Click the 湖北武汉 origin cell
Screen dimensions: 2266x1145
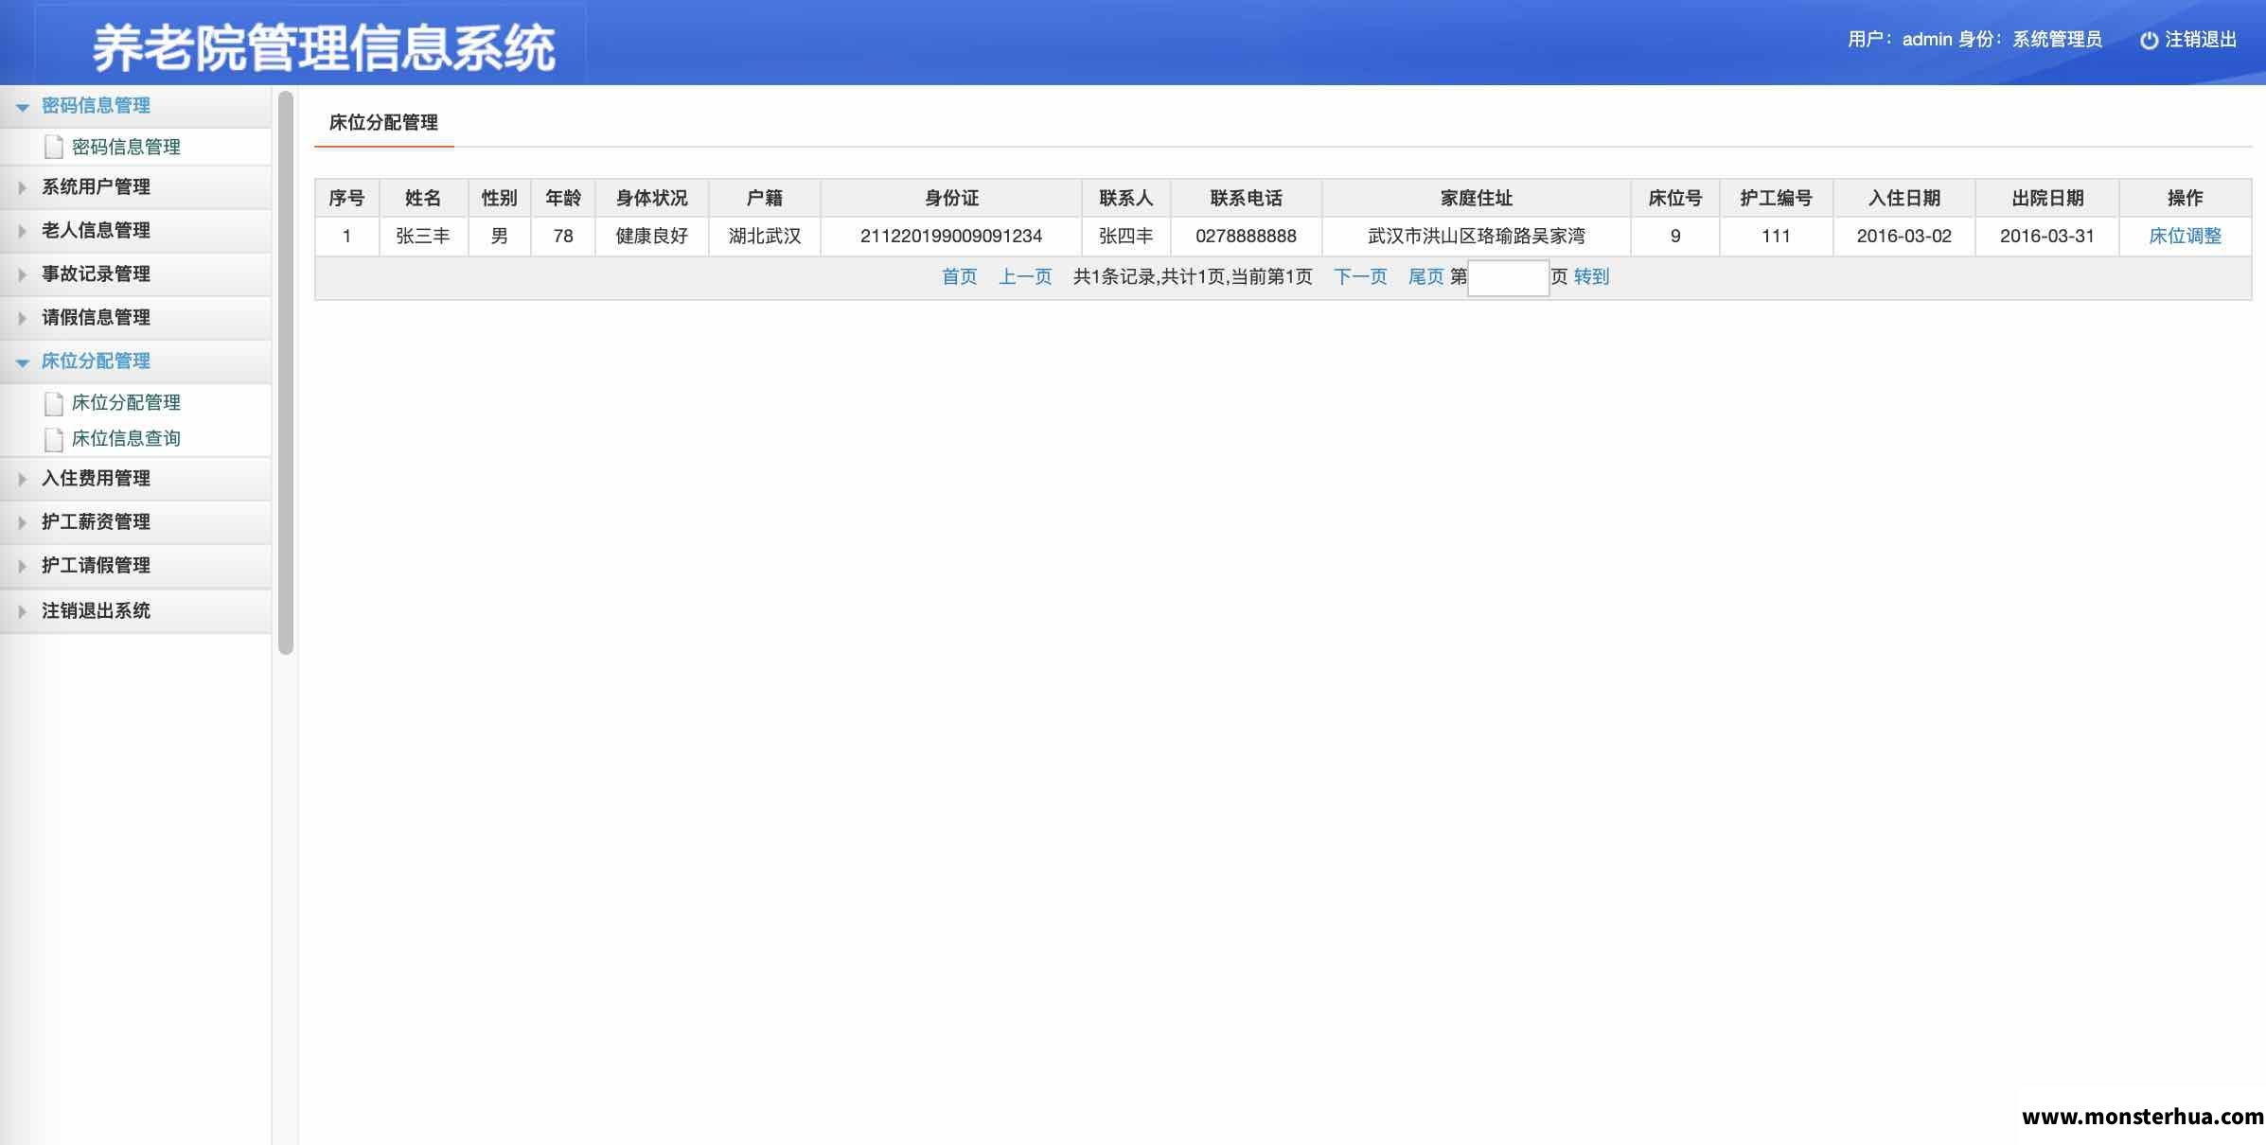point(765,237)
